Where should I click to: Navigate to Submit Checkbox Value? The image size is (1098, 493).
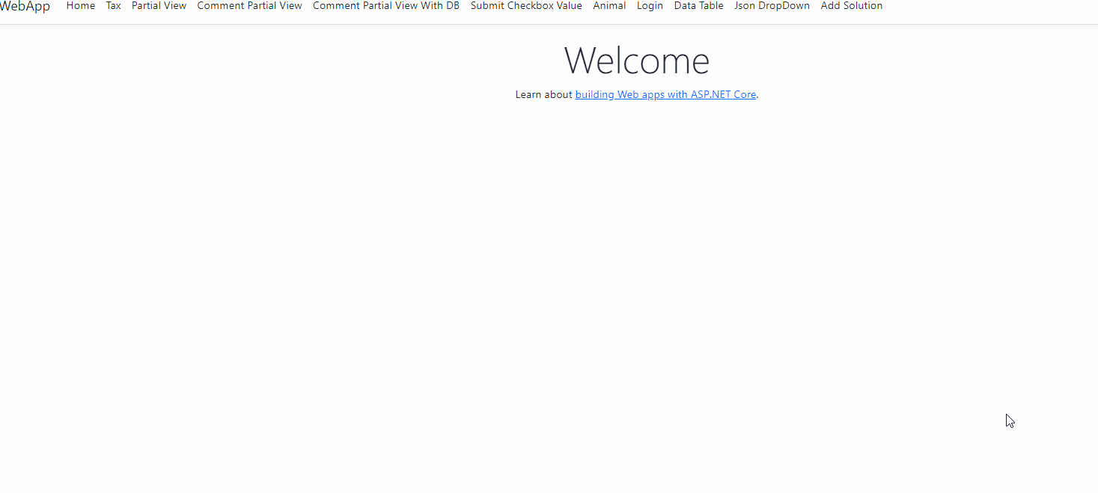(526, 6)
